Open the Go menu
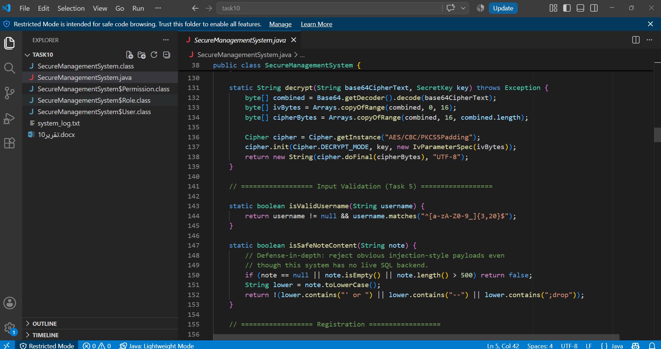 120,8
